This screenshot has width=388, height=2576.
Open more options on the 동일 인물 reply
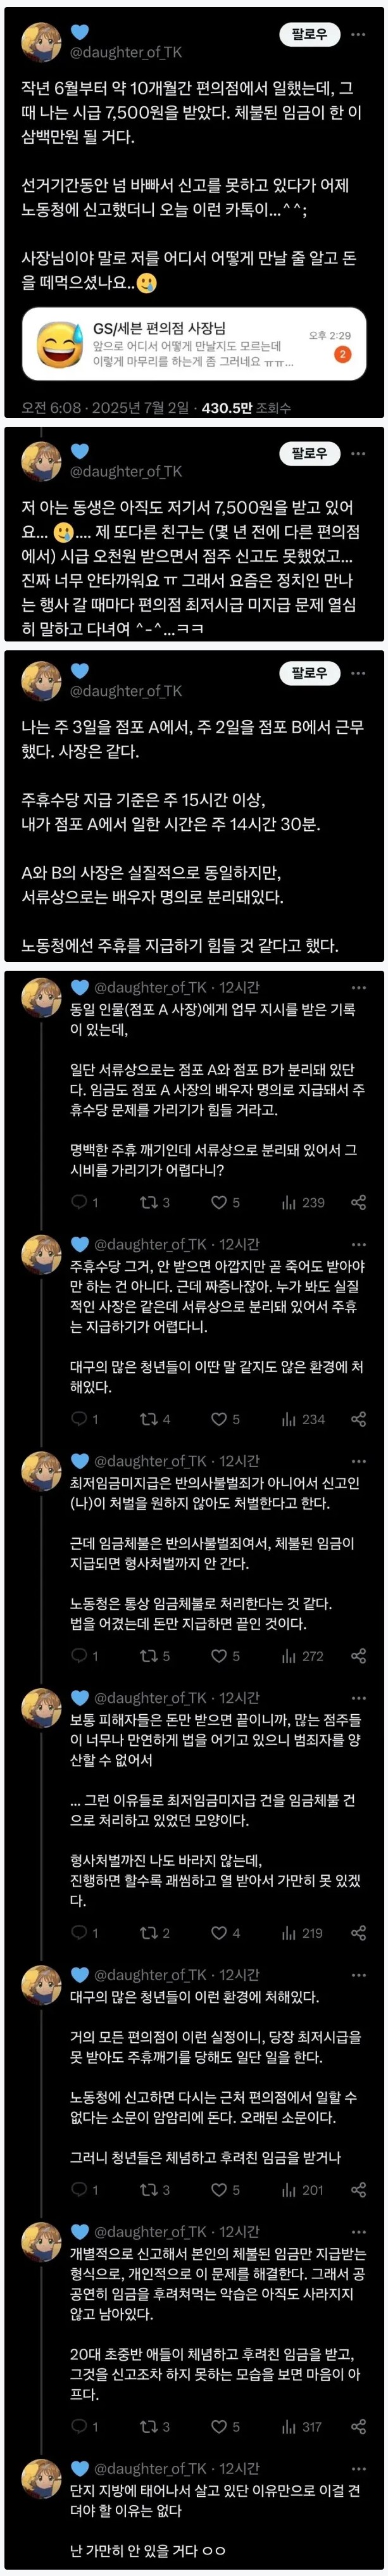point(359,987)
